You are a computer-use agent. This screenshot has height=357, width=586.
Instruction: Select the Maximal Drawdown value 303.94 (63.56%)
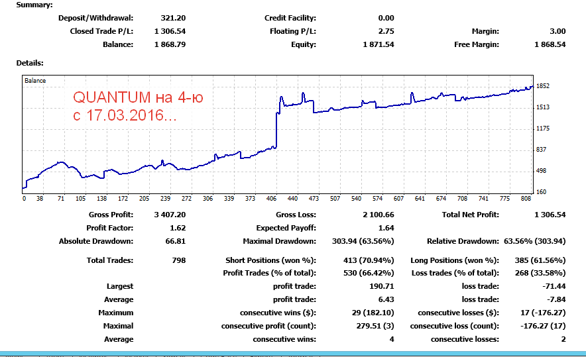click(363, 241)
